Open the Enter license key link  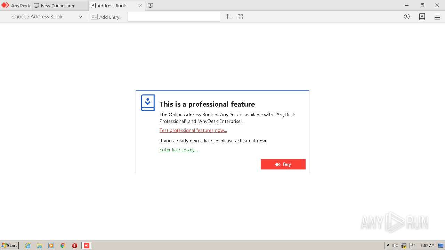[x=179, y=150]
